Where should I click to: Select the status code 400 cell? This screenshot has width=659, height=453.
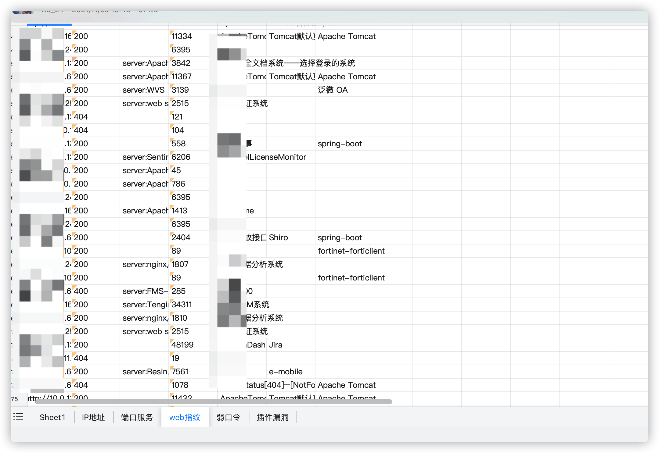81,291
